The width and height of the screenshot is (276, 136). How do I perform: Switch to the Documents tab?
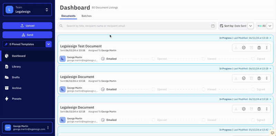pyautogui.click(x=68, y=16)
